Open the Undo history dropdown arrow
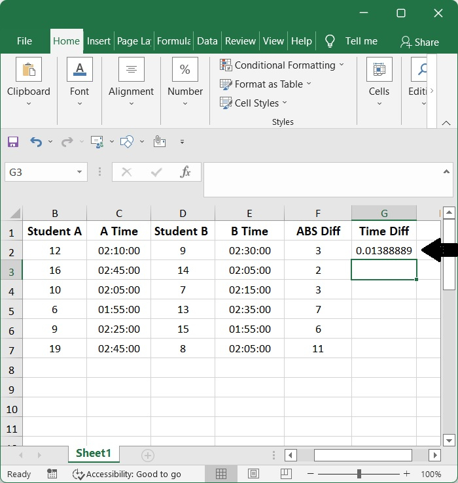Viewport: 458px width, 483px height. click(x=50, y=142)
